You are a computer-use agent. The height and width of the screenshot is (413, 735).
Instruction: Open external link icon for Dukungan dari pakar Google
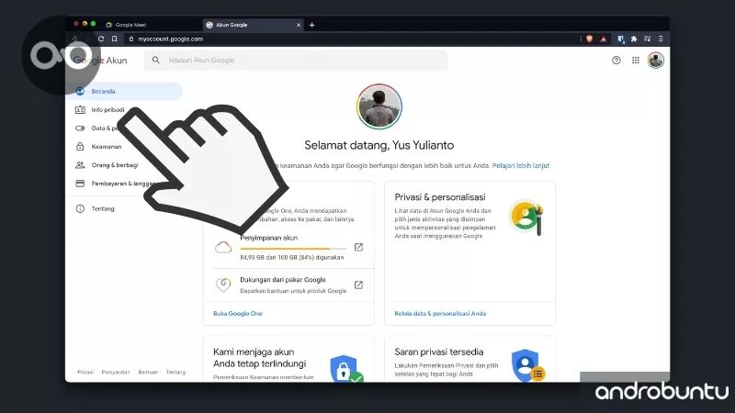coord(358,285)
